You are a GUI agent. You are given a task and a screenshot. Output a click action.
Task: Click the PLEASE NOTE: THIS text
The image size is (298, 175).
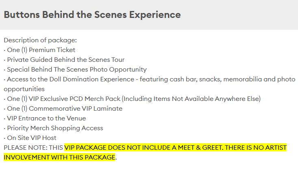pos(33,147)
